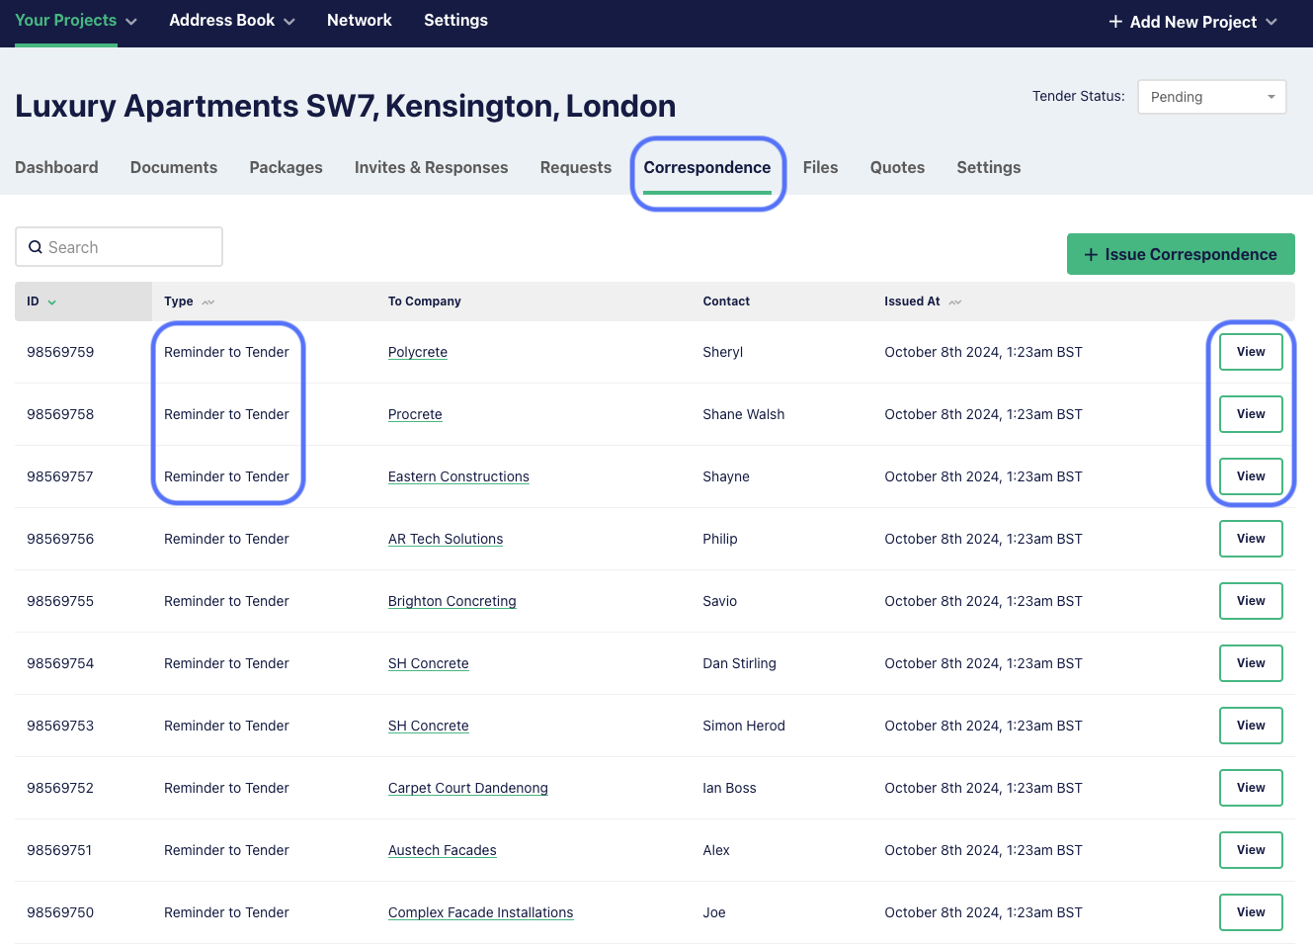1313x945 pixels.
Task: Open the Austech Facades link
Action: [x=443, y=850]
